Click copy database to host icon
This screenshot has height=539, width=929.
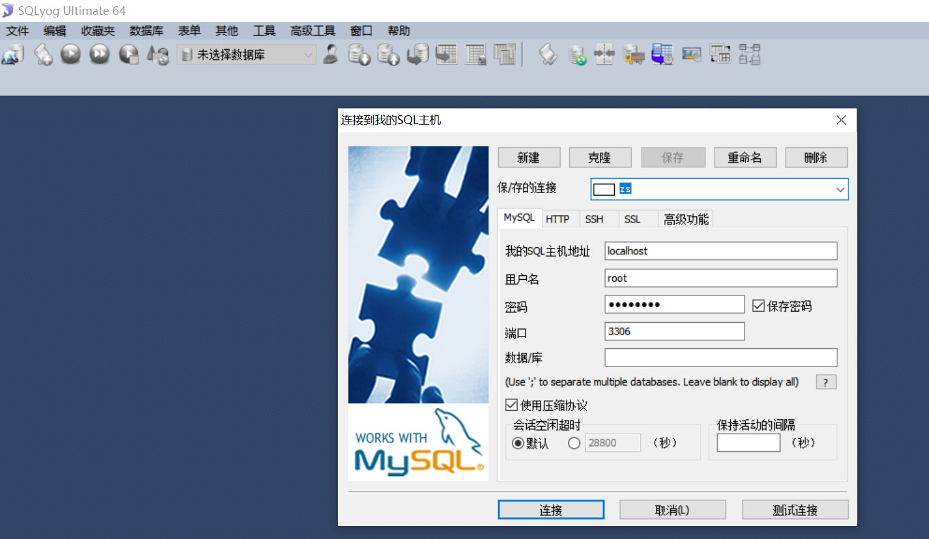tap(418, 55)
